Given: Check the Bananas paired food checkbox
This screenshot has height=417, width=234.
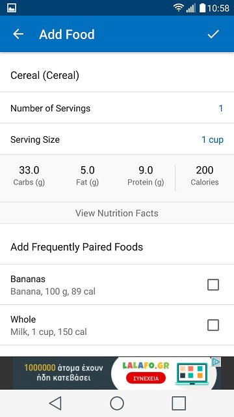Looking at the screenshot, I should coord(213,285).
